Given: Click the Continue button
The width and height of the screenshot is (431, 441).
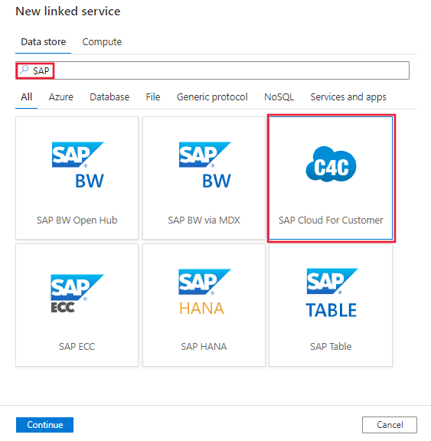Looking at the screenshot, I should [x=44, y=425].
